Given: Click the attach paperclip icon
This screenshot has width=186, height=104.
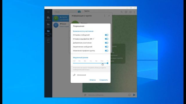Looking at the screenshot, I should 85,95.
